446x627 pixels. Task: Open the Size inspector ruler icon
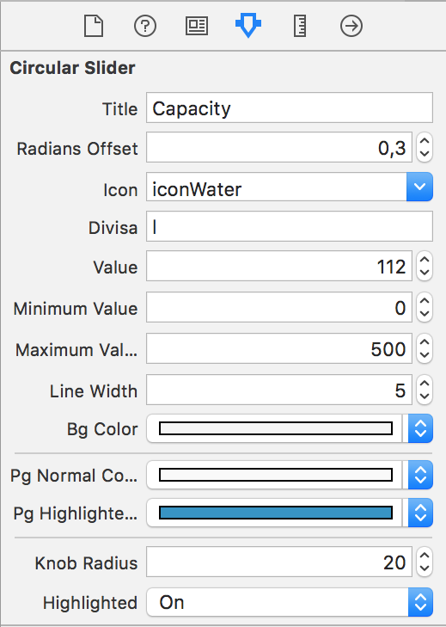coord(300,27)
